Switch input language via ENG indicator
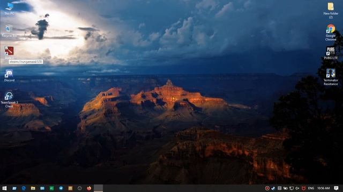The image size is (343, 192). point(311,188)
